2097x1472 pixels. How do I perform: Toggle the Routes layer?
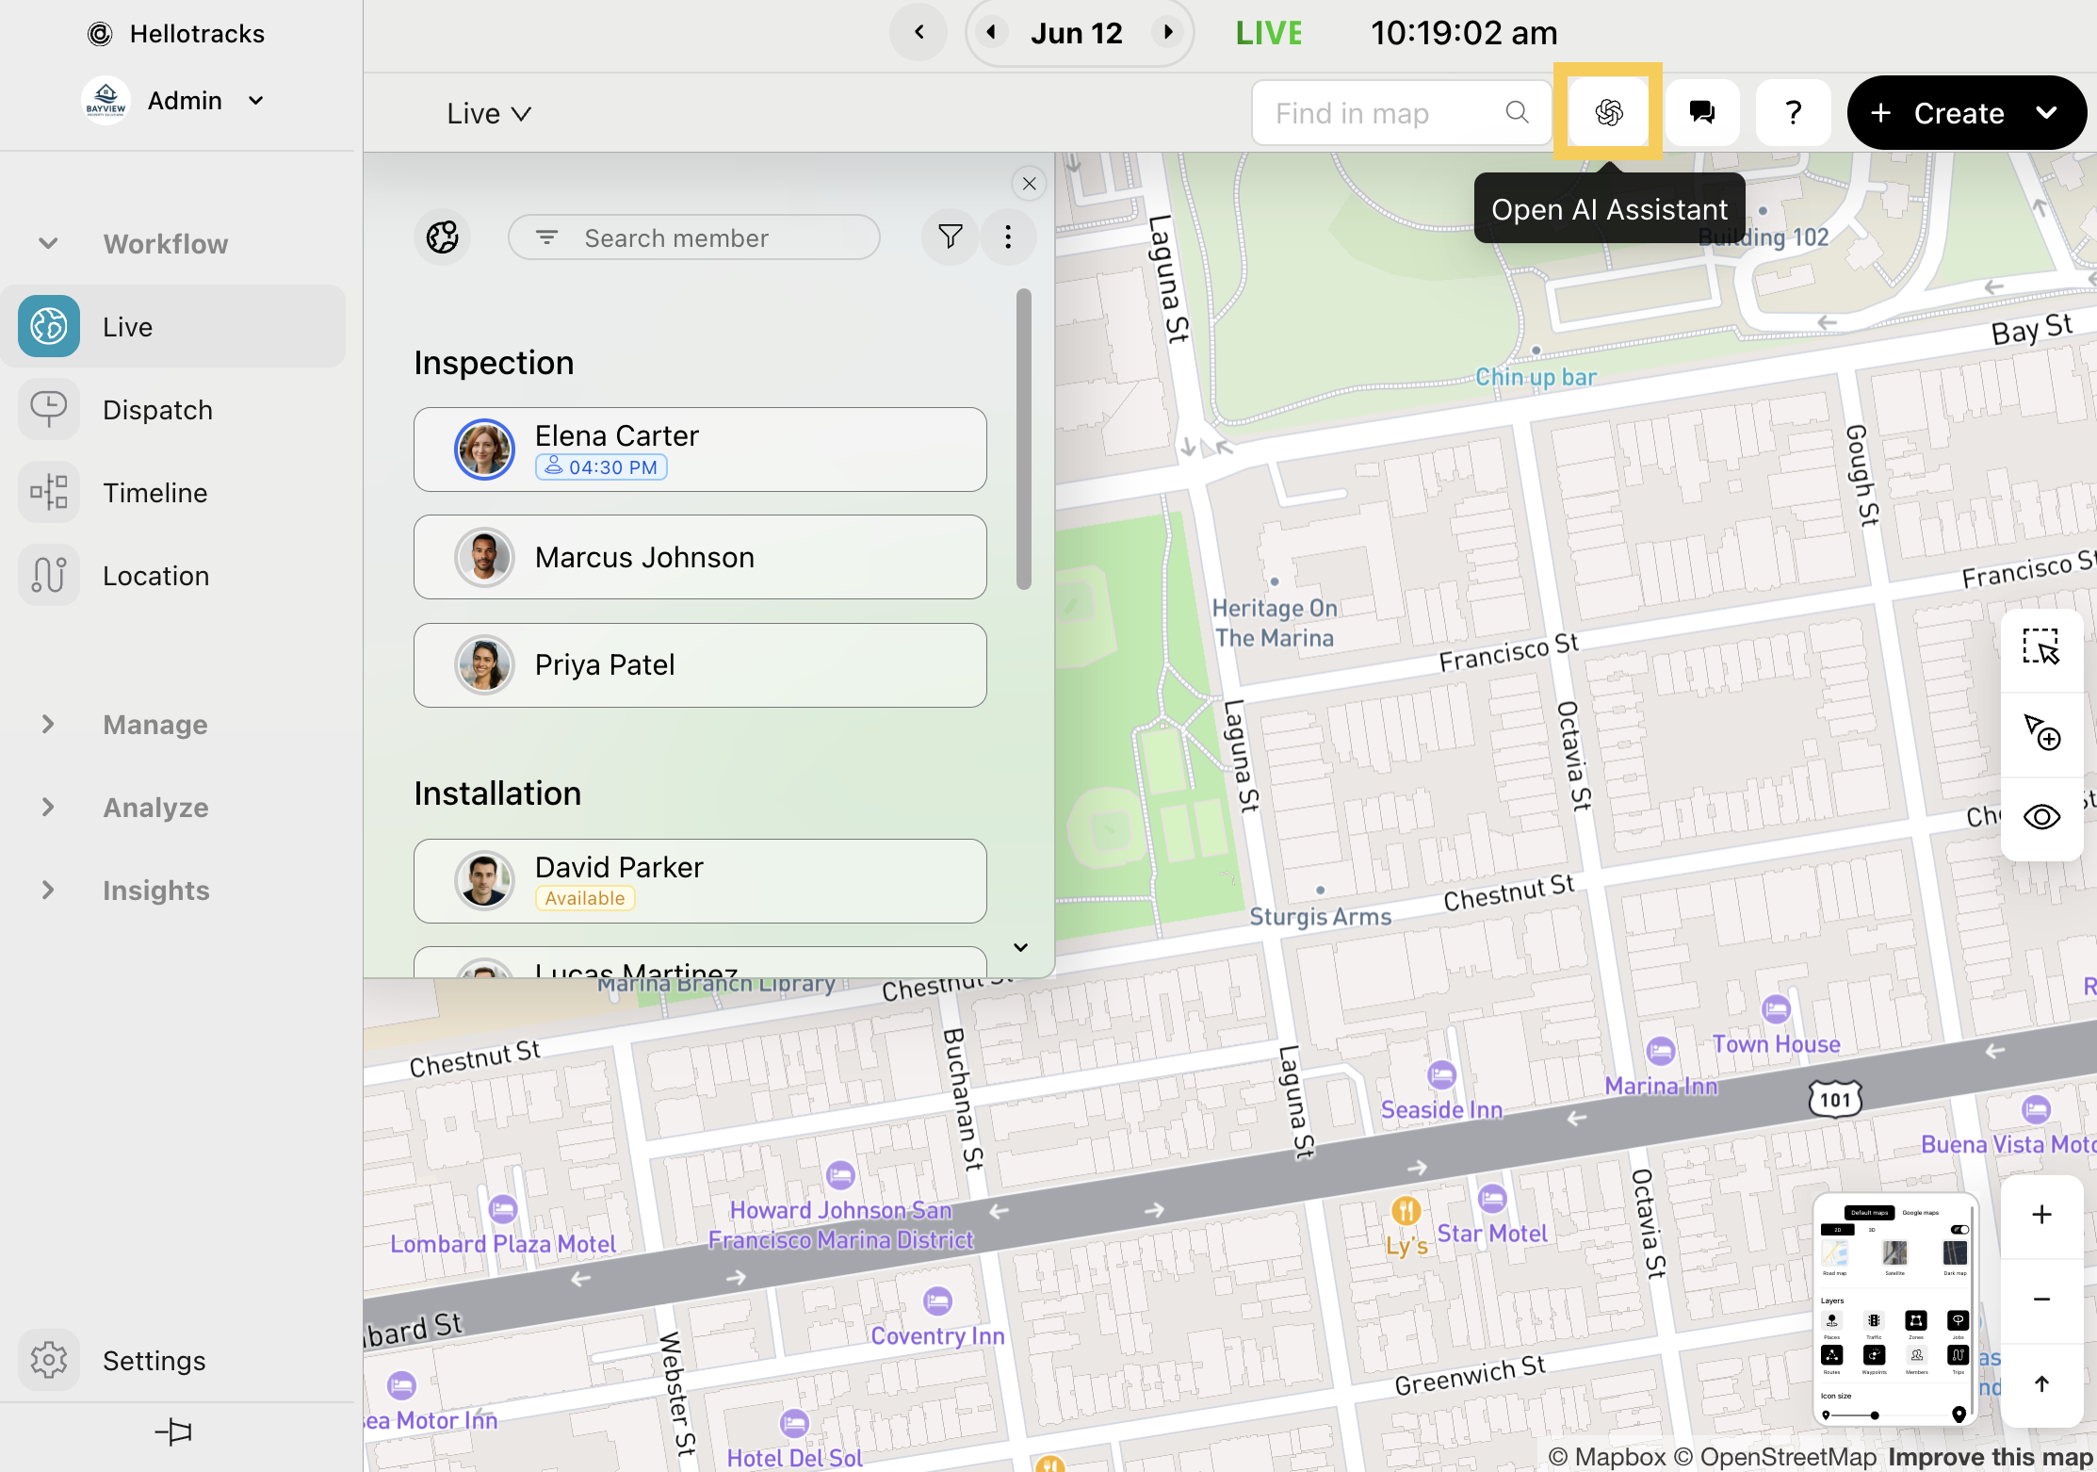[x=1832, y=1355]
